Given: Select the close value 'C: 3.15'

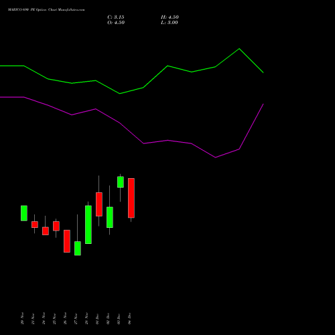Looking at the screenshot, I should point(116,17).
